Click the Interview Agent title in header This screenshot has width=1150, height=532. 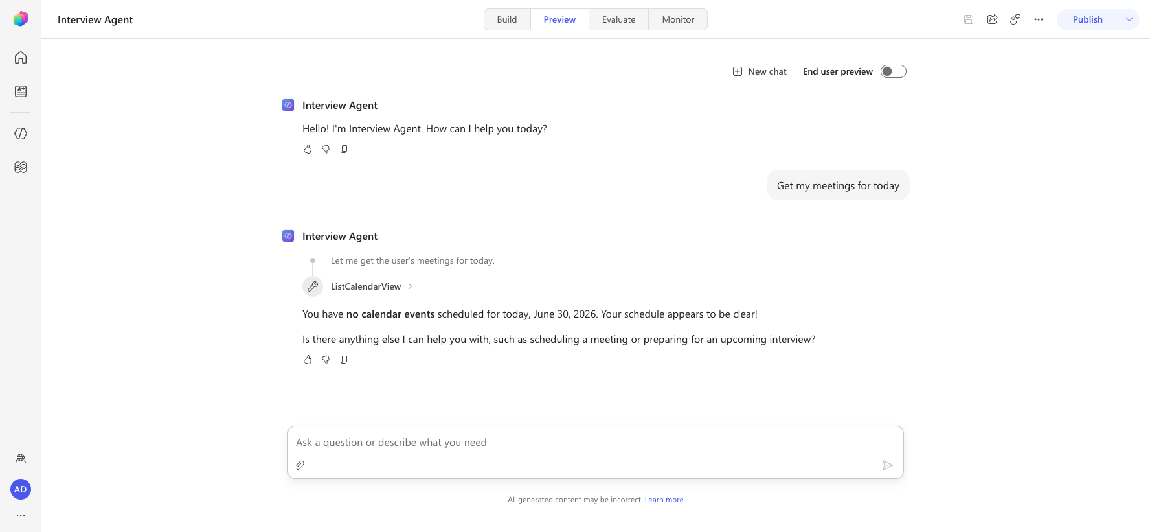pos(95,19)
